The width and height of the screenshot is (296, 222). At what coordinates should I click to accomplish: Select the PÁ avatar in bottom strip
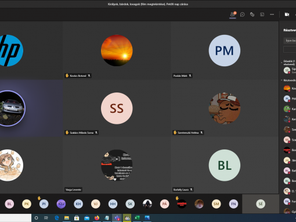click(164, 204)
